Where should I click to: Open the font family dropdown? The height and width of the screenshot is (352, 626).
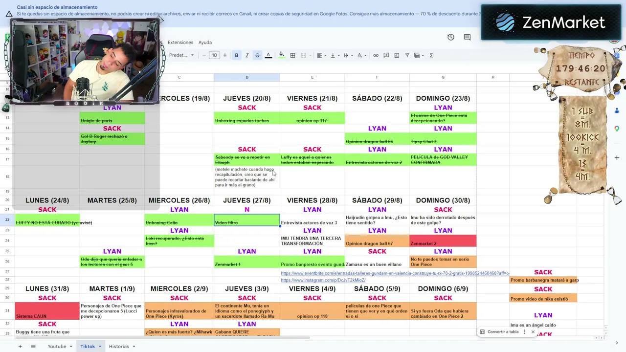tap(181, 55)
